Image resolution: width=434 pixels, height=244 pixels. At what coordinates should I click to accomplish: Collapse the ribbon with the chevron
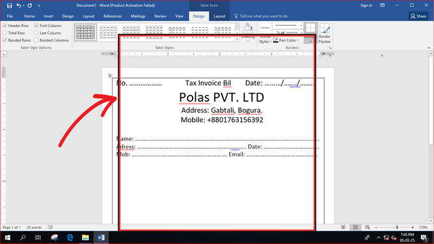(429, 48)
